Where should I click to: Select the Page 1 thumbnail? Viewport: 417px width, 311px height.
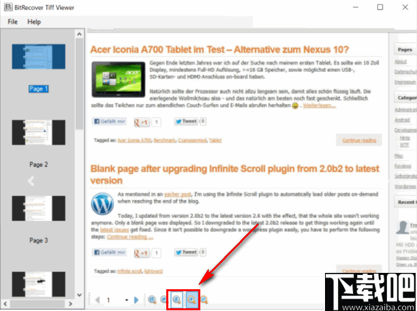click(x=39, y=56)
